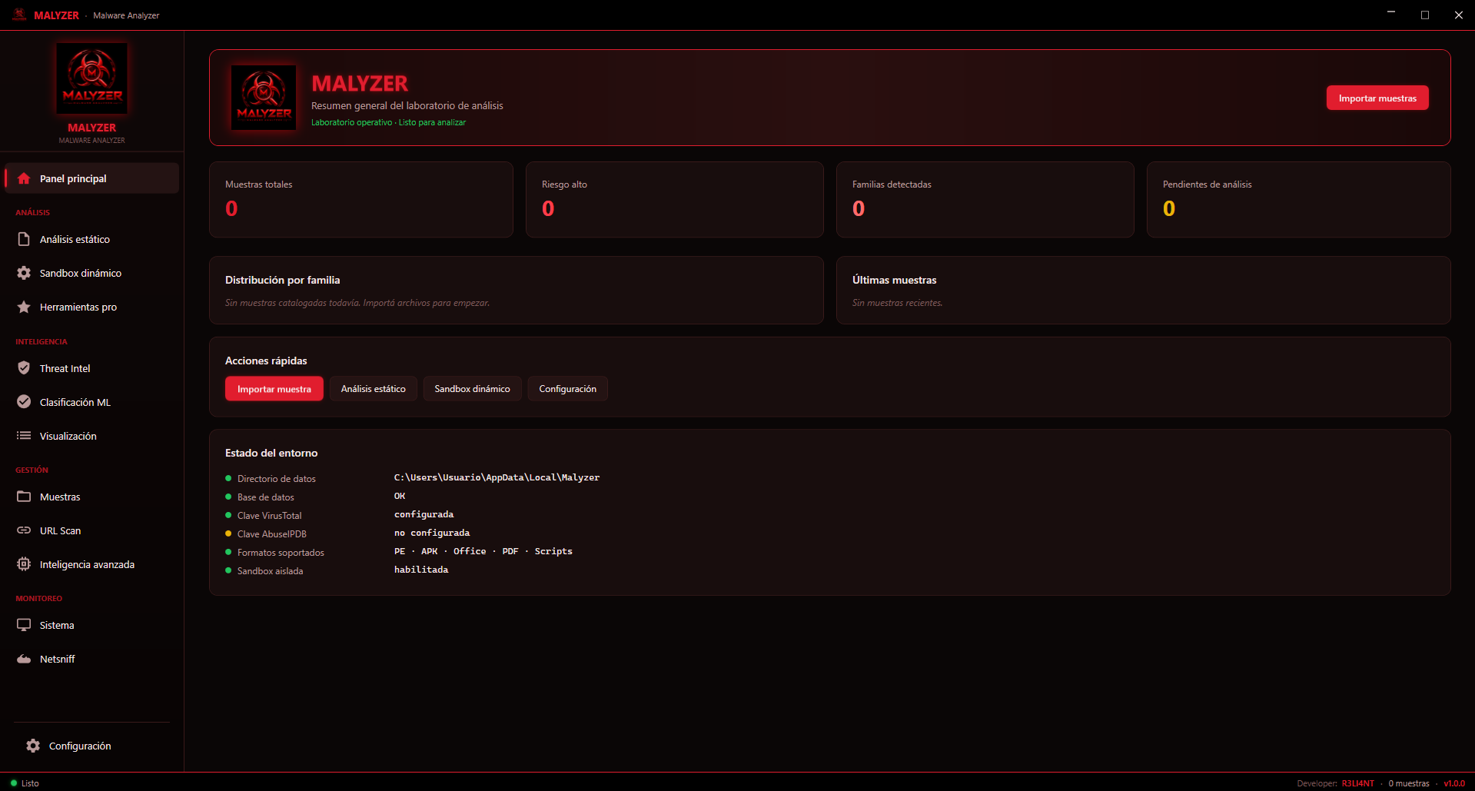Click the Clave AbuseIPDB label

click(272, 534)
